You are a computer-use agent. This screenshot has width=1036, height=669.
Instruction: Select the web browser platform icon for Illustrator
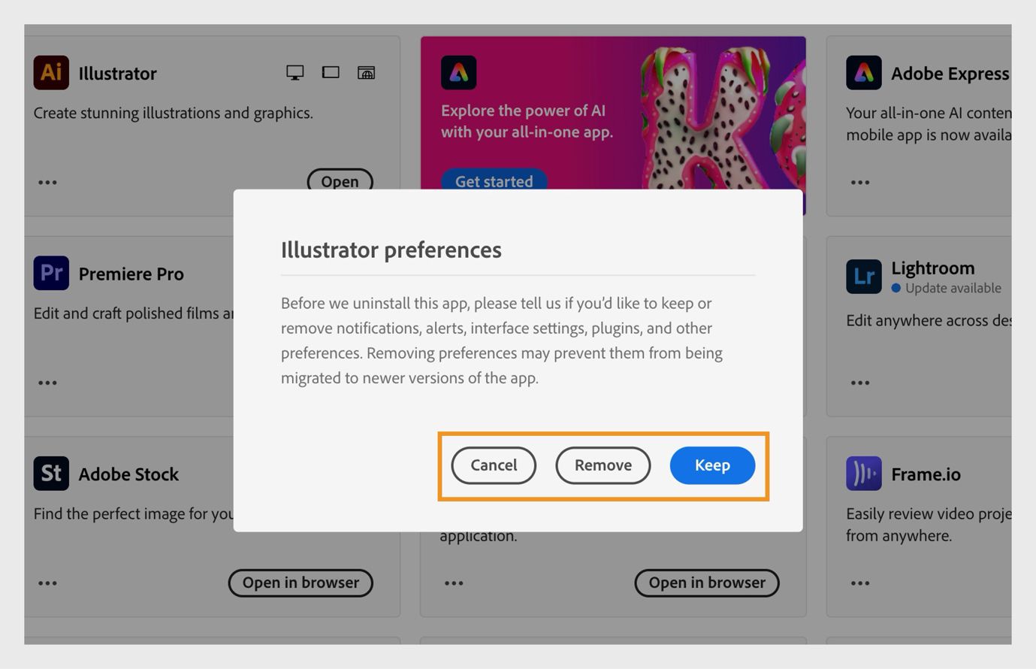coord(367,71)
